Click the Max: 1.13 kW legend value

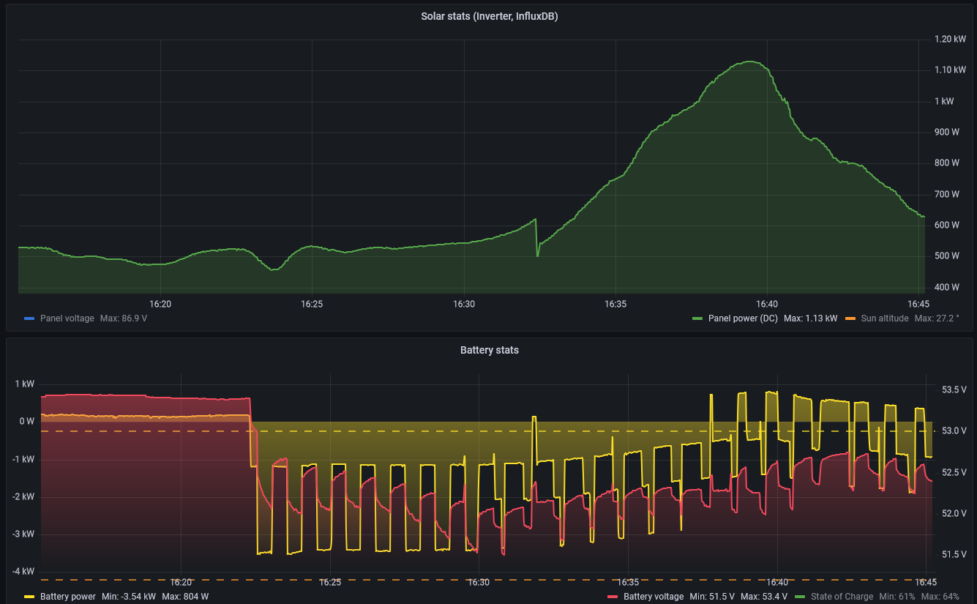click(x=810, y=318)
